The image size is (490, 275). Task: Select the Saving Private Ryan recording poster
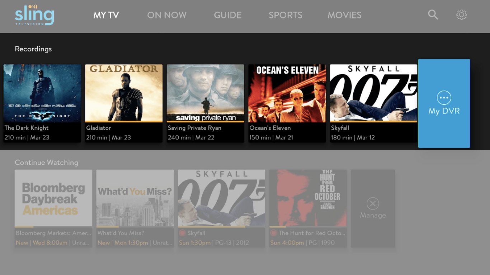206,93
